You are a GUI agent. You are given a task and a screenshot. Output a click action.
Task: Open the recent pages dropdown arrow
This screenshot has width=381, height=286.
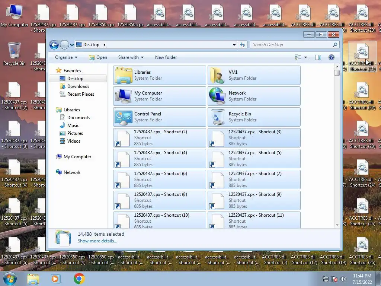pyautogui.click(x=72, y=45)
